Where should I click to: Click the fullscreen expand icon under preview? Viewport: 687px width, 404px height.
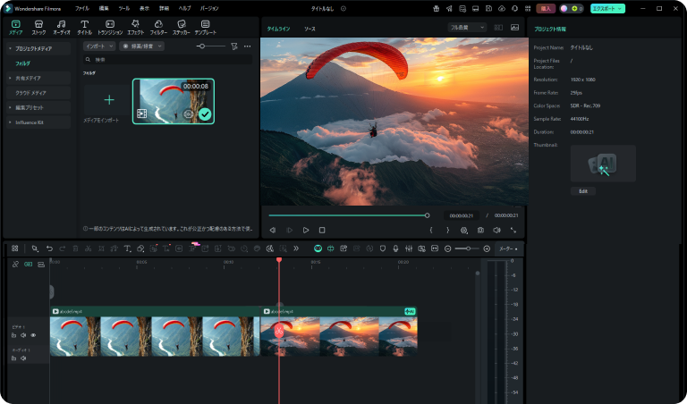pyautogui.click(x=513, y=231)
